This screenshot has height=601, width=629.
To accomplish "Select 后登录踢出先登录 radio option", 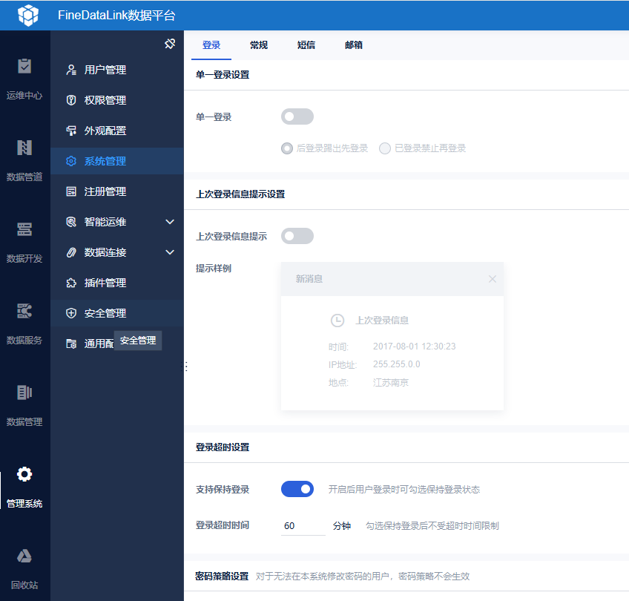I will [287, 148].
